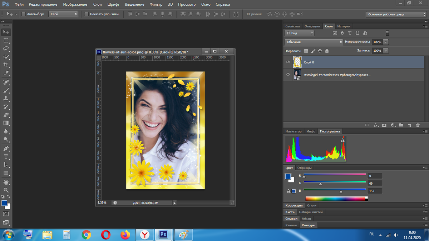
Task: Open the Основная рабочая среда workspace dropdown
Action: 396,14
